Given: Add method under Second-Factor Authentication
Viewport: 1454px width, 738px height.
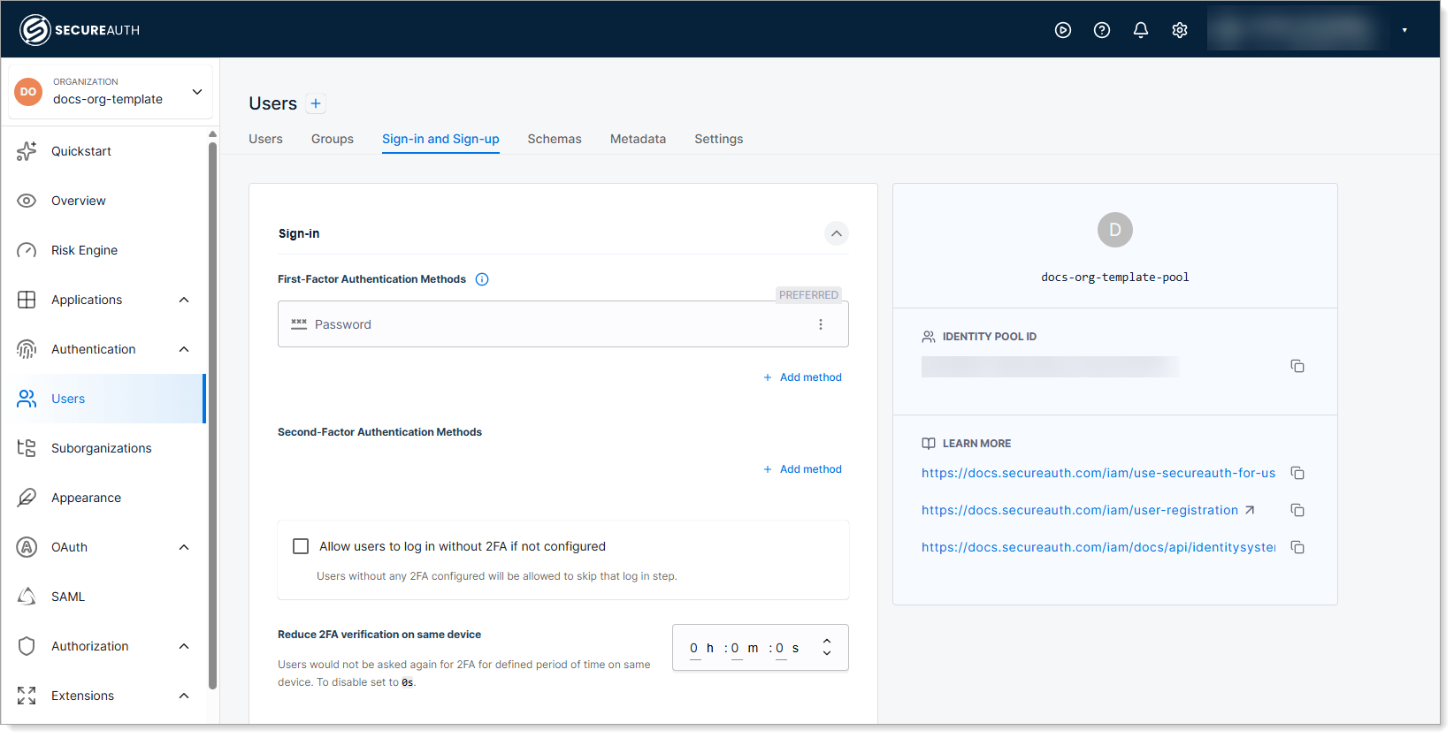Looking at the screenshot, I should pyautogui.click(x=802, y=469).
